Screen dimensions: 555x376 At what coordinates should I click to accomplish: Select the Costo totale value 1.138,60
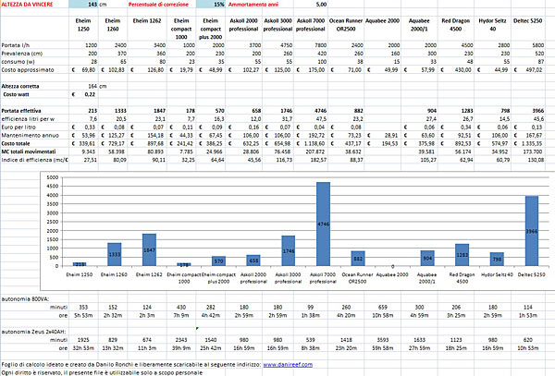311,143
